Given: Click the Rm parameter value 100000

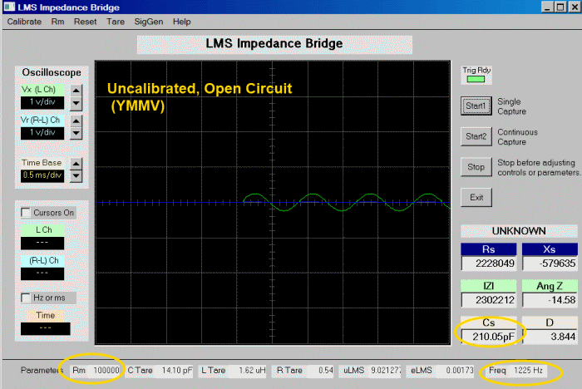Looking at the screenshot, I should tap(106, 371).
